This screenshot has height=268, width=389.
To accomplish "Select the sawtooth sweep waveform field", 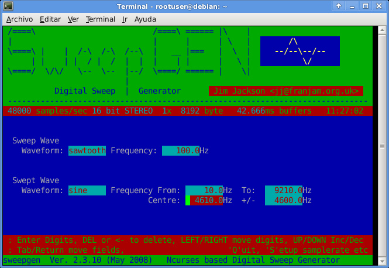I will pos(87,150).
